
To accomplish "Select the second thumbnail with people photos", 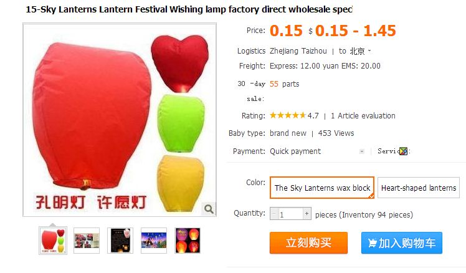I will click(x=87, y=241).
